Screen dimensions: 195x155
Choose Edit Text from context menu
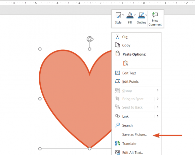click(x=136, y=73)
